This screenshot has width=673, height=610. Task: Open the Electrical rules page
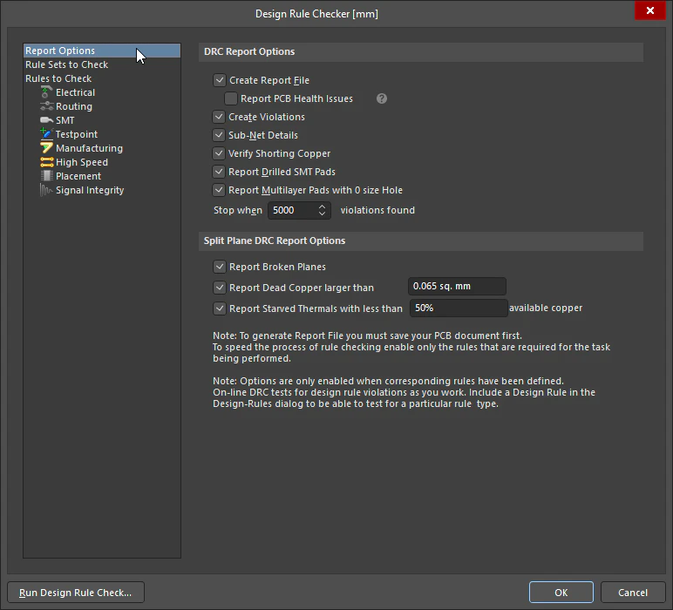pos(75,92)
